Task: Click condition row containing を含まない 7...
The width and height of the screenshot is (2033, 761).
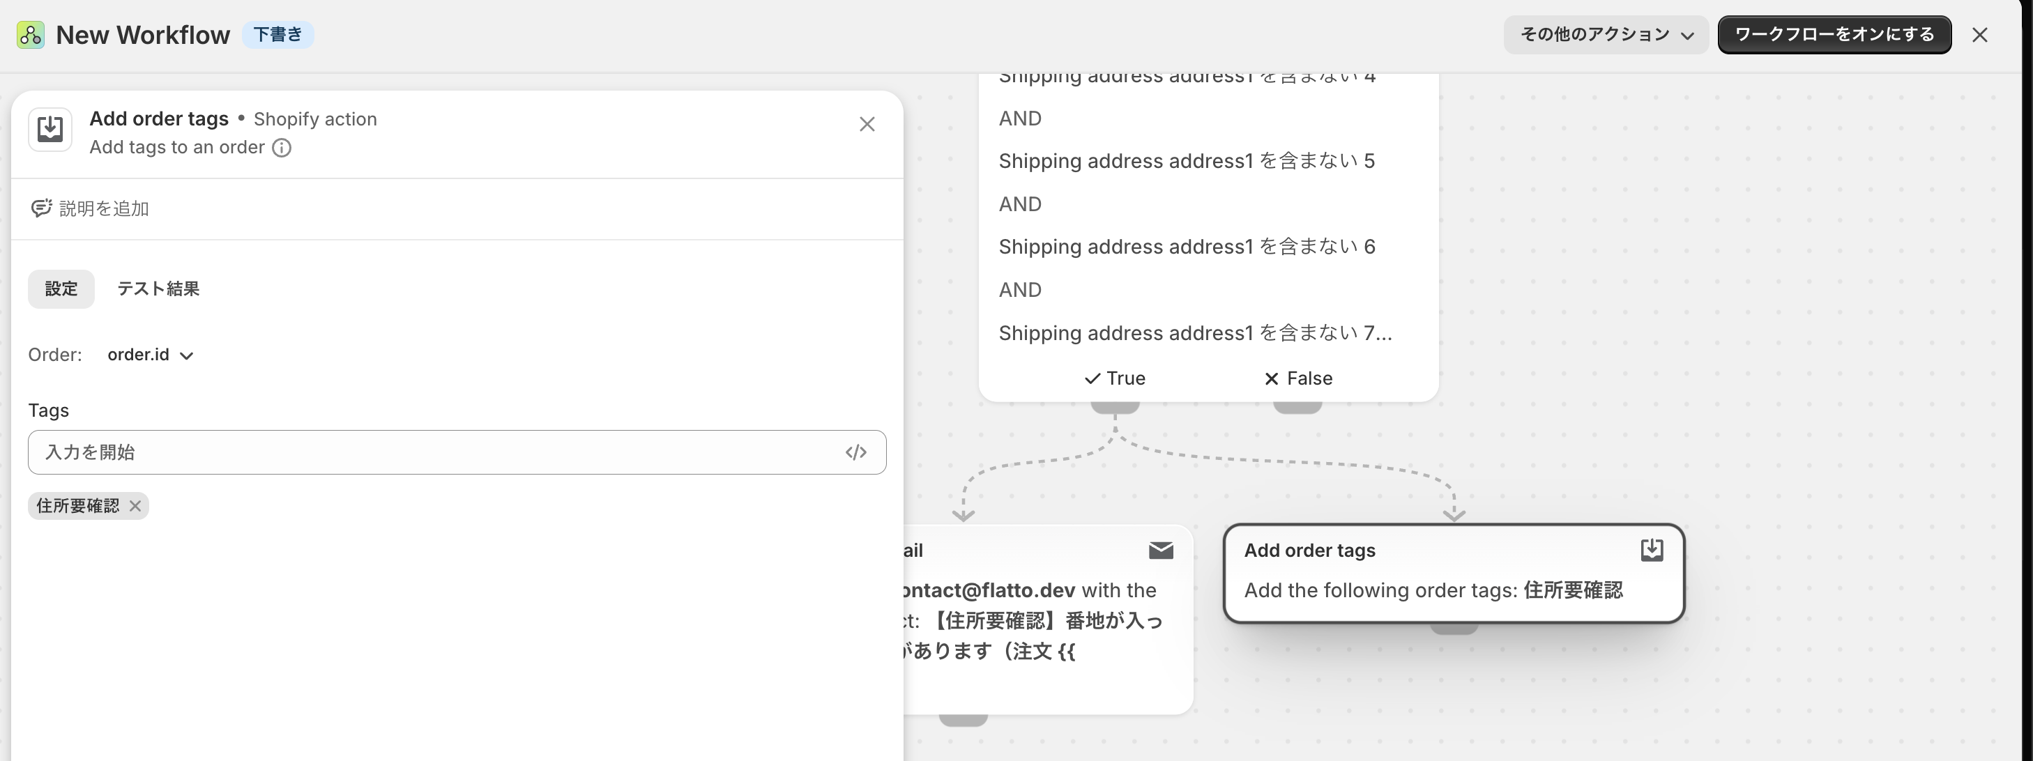Action: [1195, 333]
